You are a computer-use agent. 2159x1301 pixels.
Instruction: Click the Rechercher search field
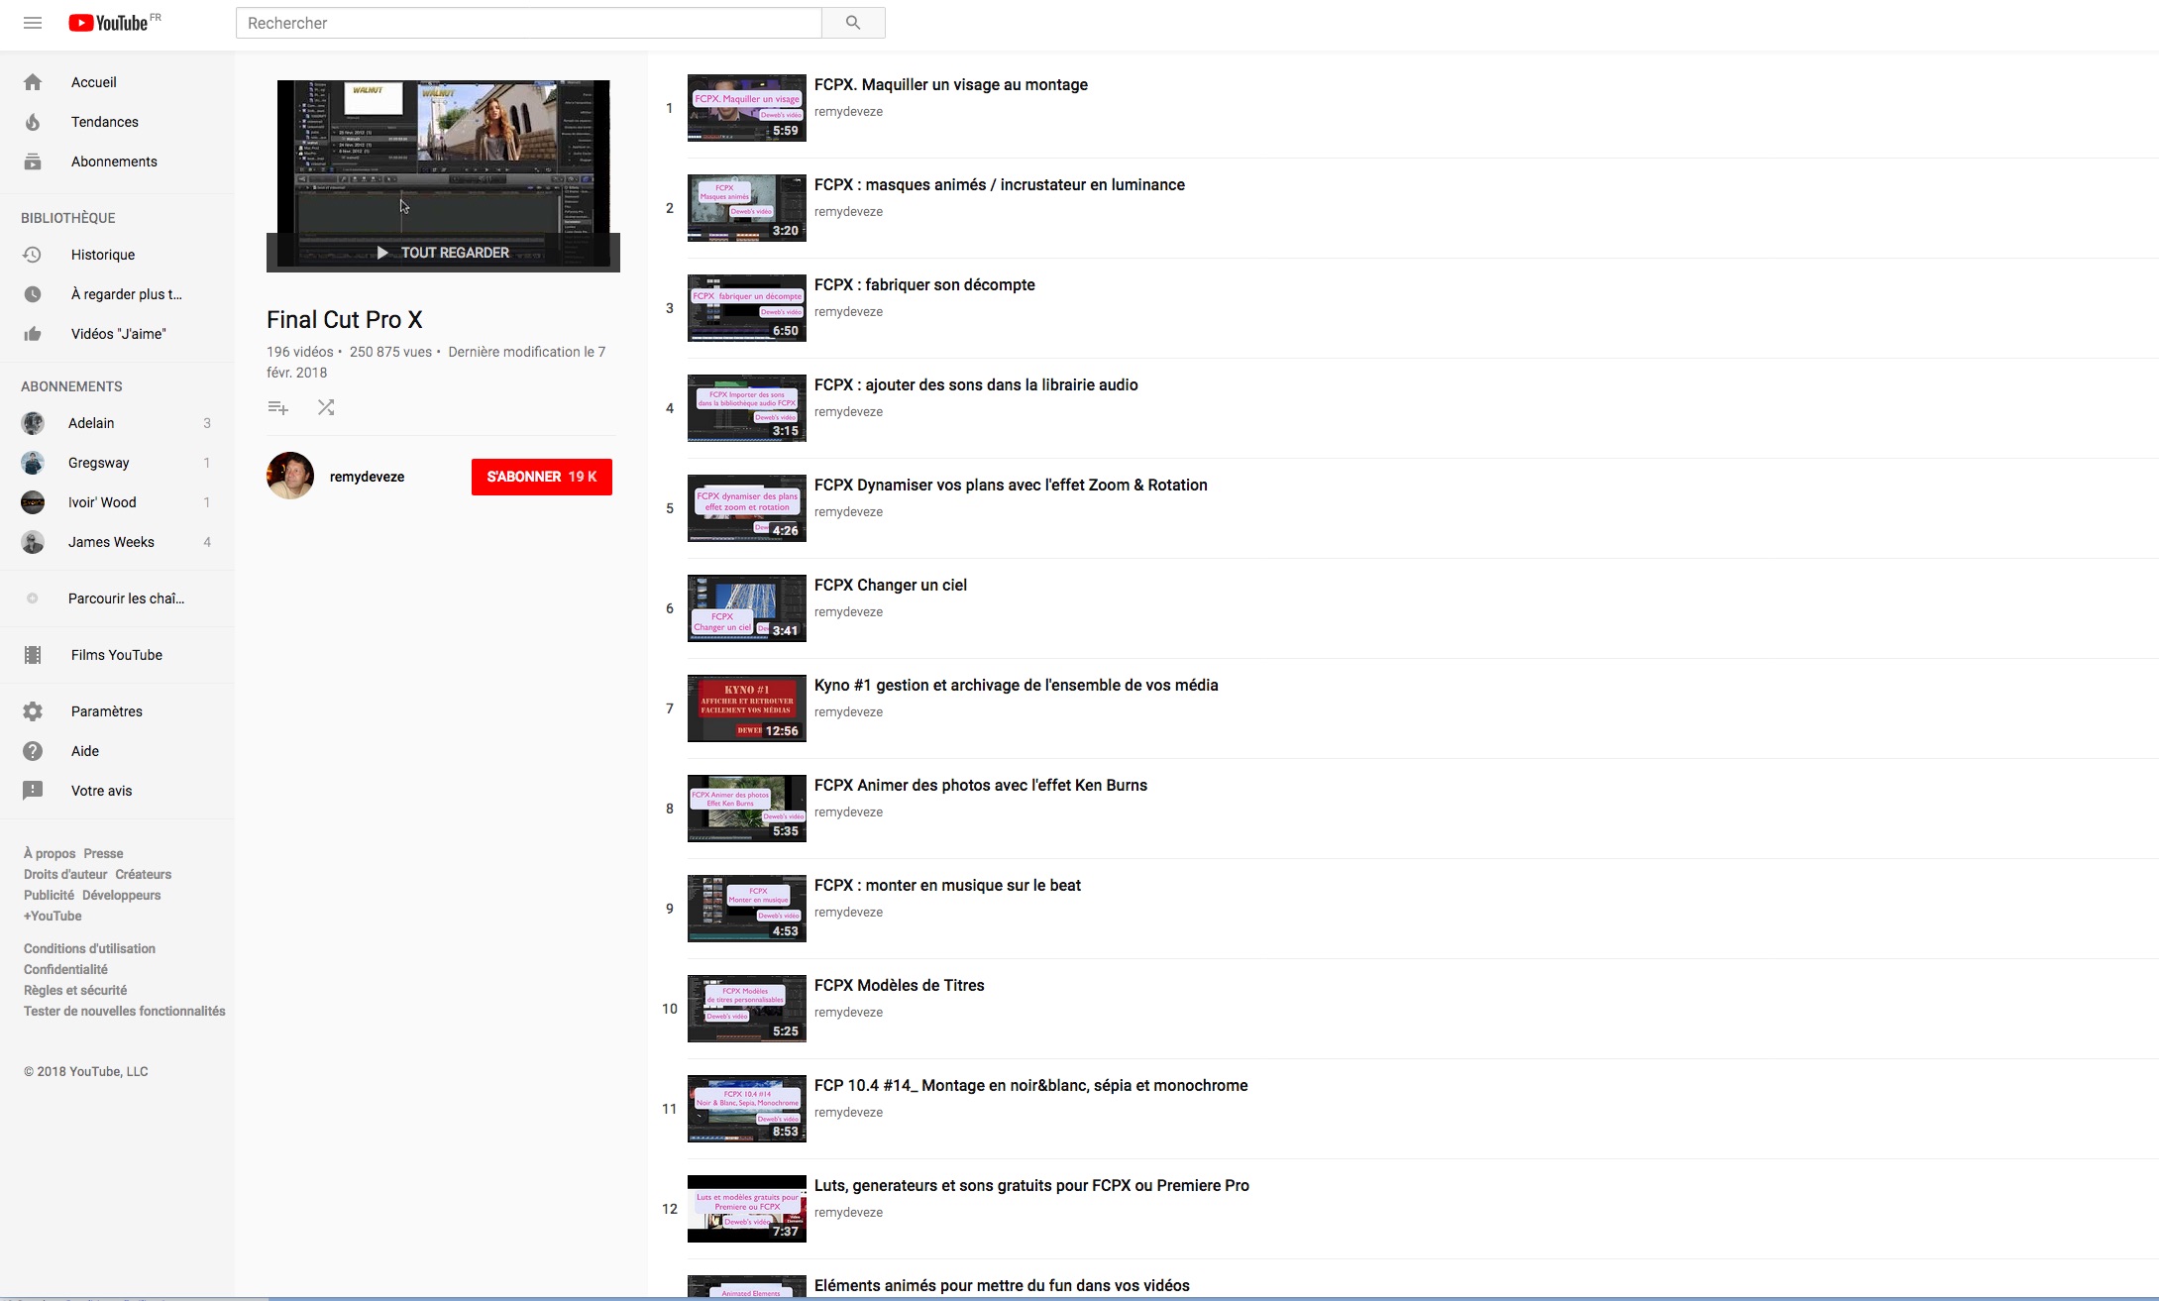pos(527,22)
